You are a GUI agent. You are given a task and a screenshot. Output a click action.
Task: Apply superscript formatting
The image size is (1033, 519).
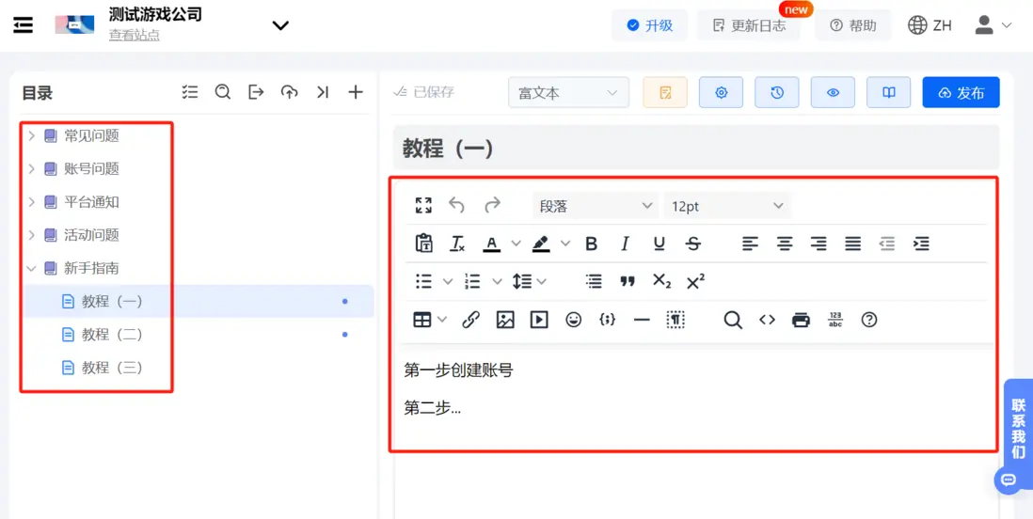point(695,282)
